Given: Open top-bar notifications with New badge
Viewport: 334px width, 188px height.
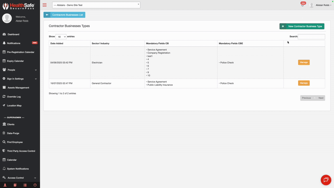Looking at the screenshot, I should (303, 5).
